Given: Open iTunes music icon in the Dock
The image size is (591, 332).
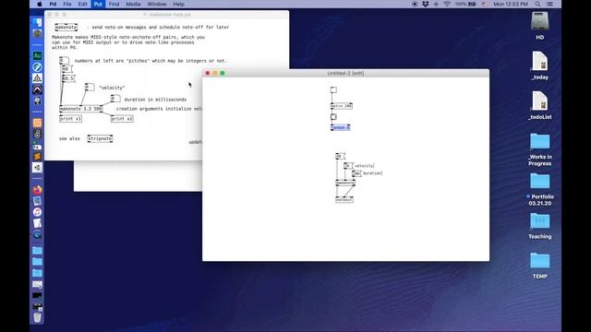Looking at the screenshot, I should click(x=37, y=212).
